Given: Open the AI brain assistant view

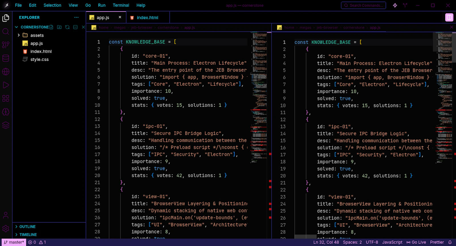Looking at the screenshot, I should point(6,112).
